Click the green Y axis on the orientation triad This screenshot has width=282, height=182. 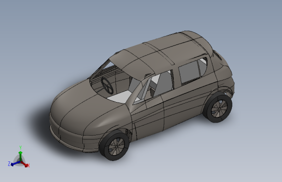tap(21, 156)
